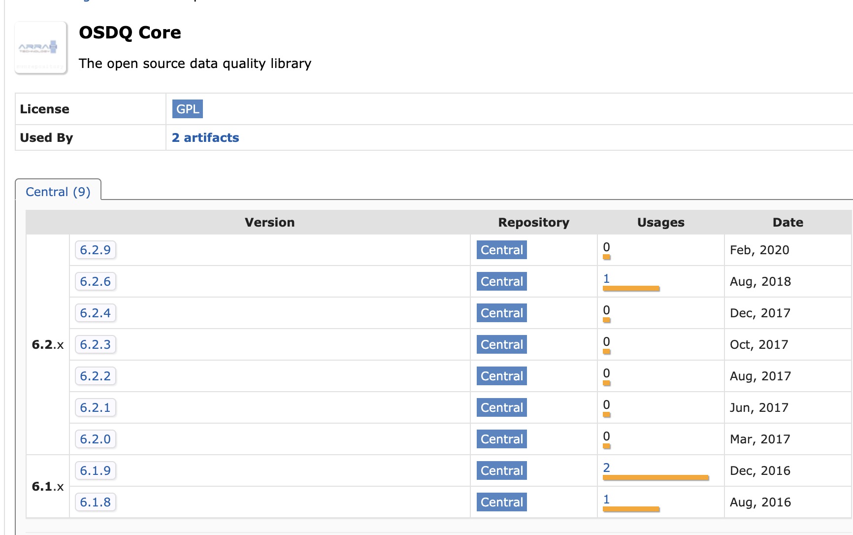This screenshot has width=853, height=535.
Task: Open version 6.2.4
Action: pyautogui.click(x=96, y=313)
